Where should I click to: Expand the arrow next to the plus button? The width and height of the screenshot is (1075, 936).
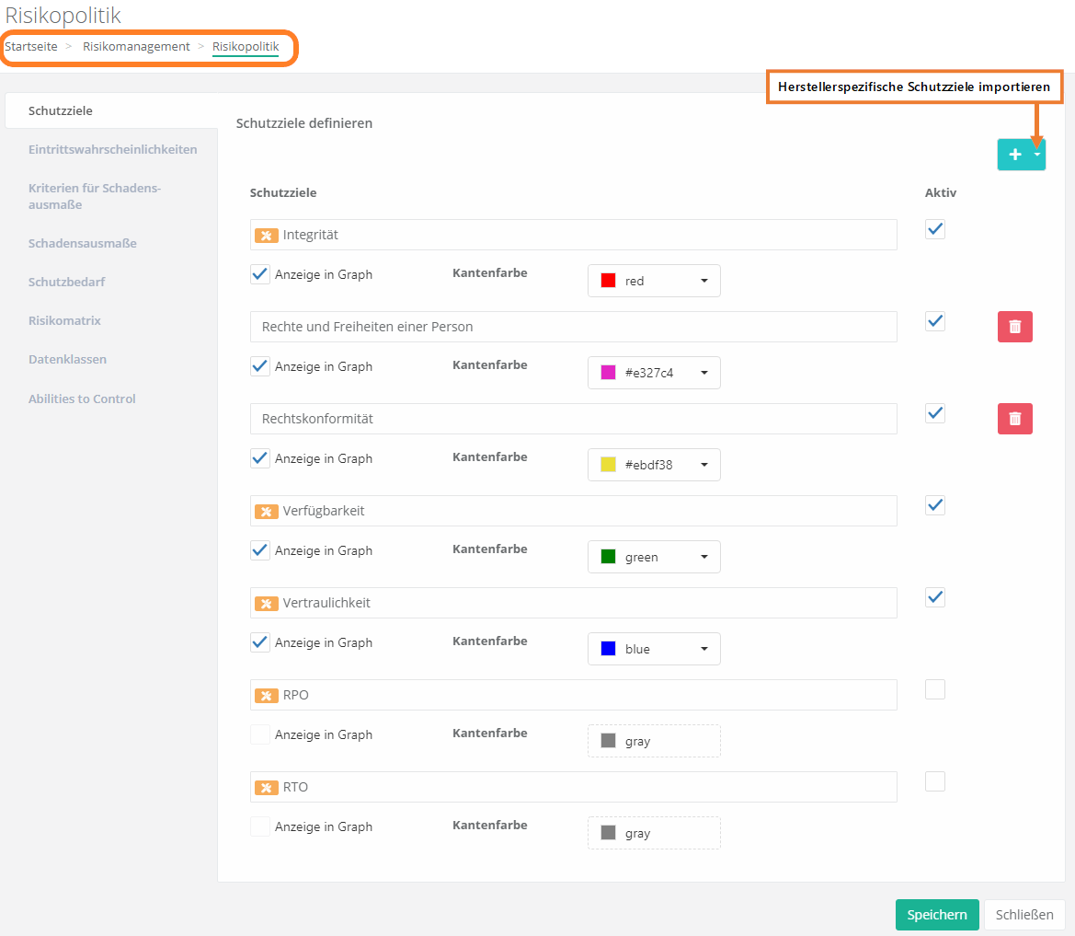[x=1037, y=155]
